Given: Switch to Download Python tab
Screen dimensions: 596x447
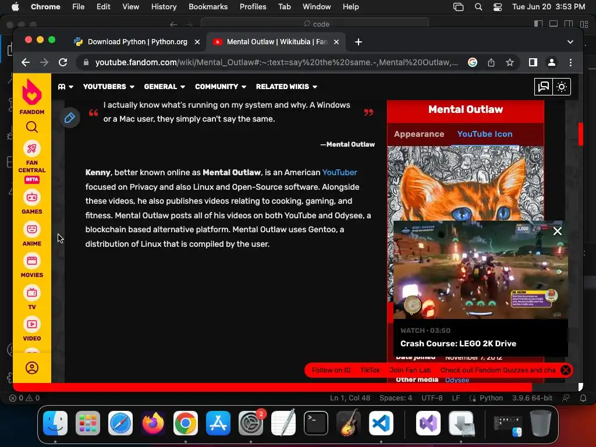Looking at the screenshot, I should point(137,42).
